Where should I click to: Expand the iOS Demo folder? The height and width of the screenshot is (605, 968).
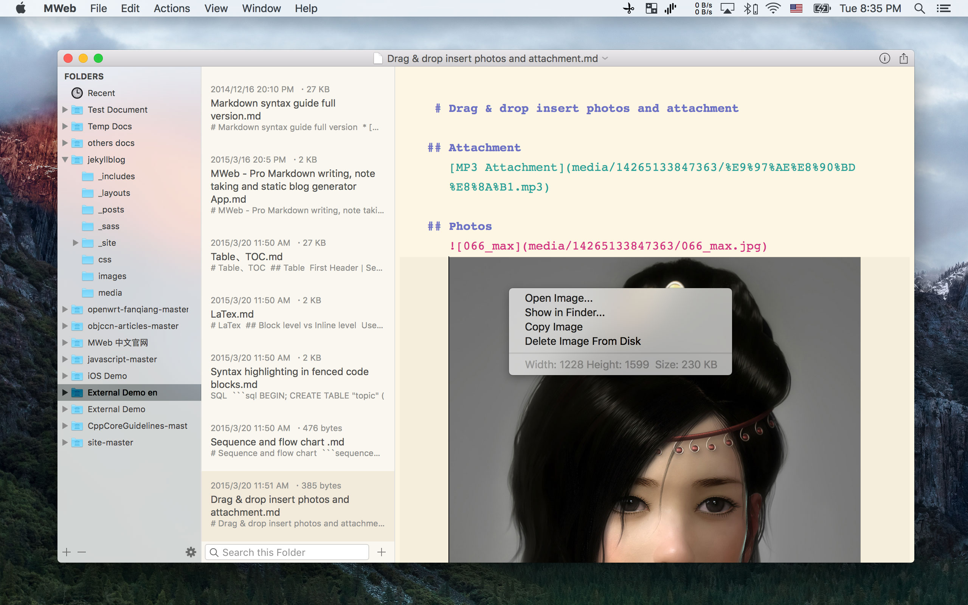click(x=65, y=376)
